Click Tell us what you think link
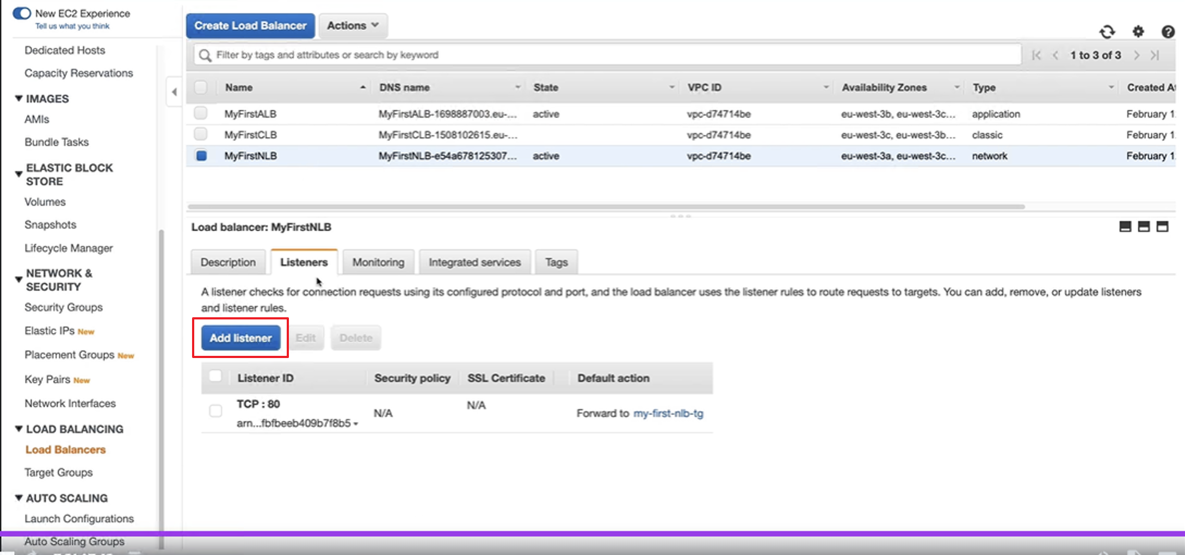This screenshot has height=555, width=1185. 72,26
